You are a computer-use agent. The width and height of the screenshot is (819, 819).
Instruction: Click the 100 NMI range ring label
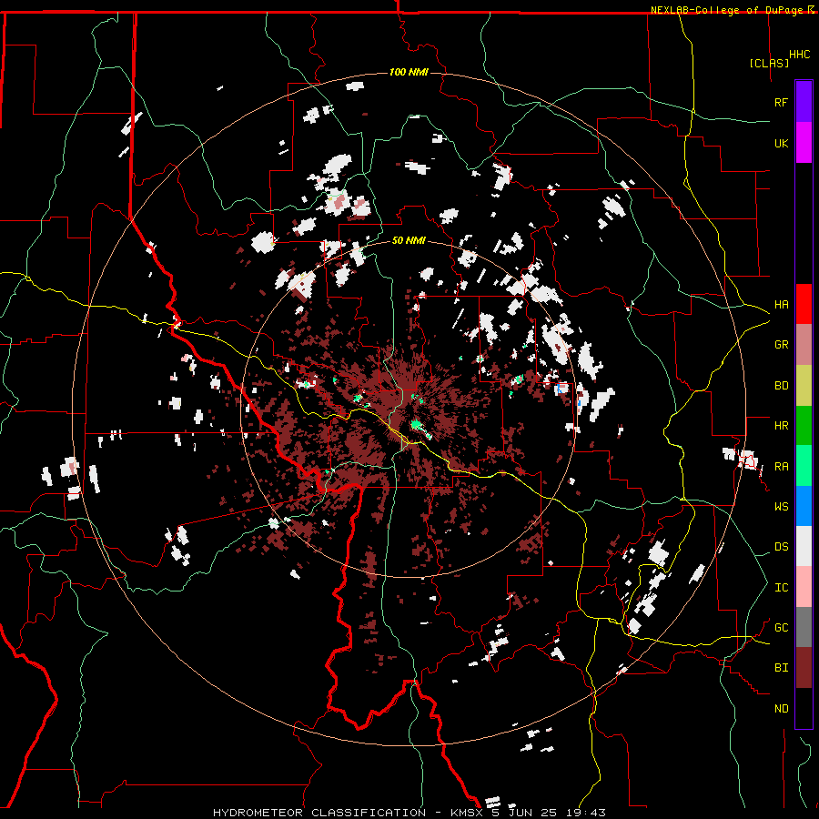[409, 72]
